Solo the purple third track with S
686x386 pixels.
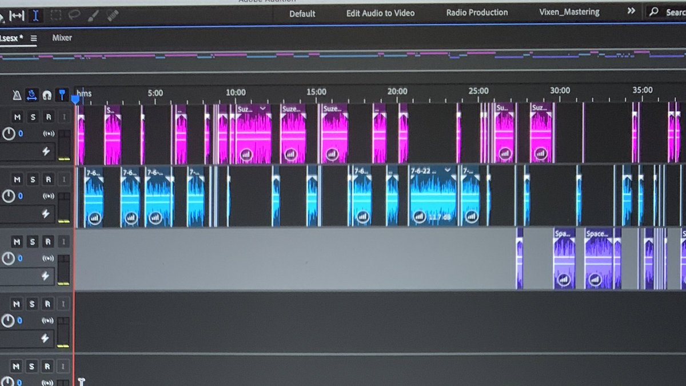click(x=33, y=242)
